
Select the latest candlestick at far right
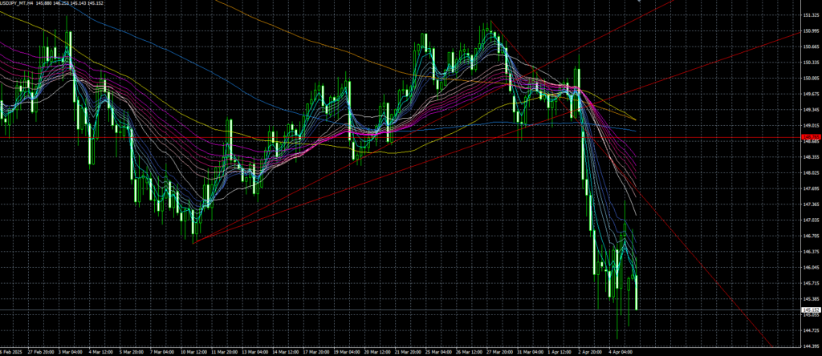(636, 293)
